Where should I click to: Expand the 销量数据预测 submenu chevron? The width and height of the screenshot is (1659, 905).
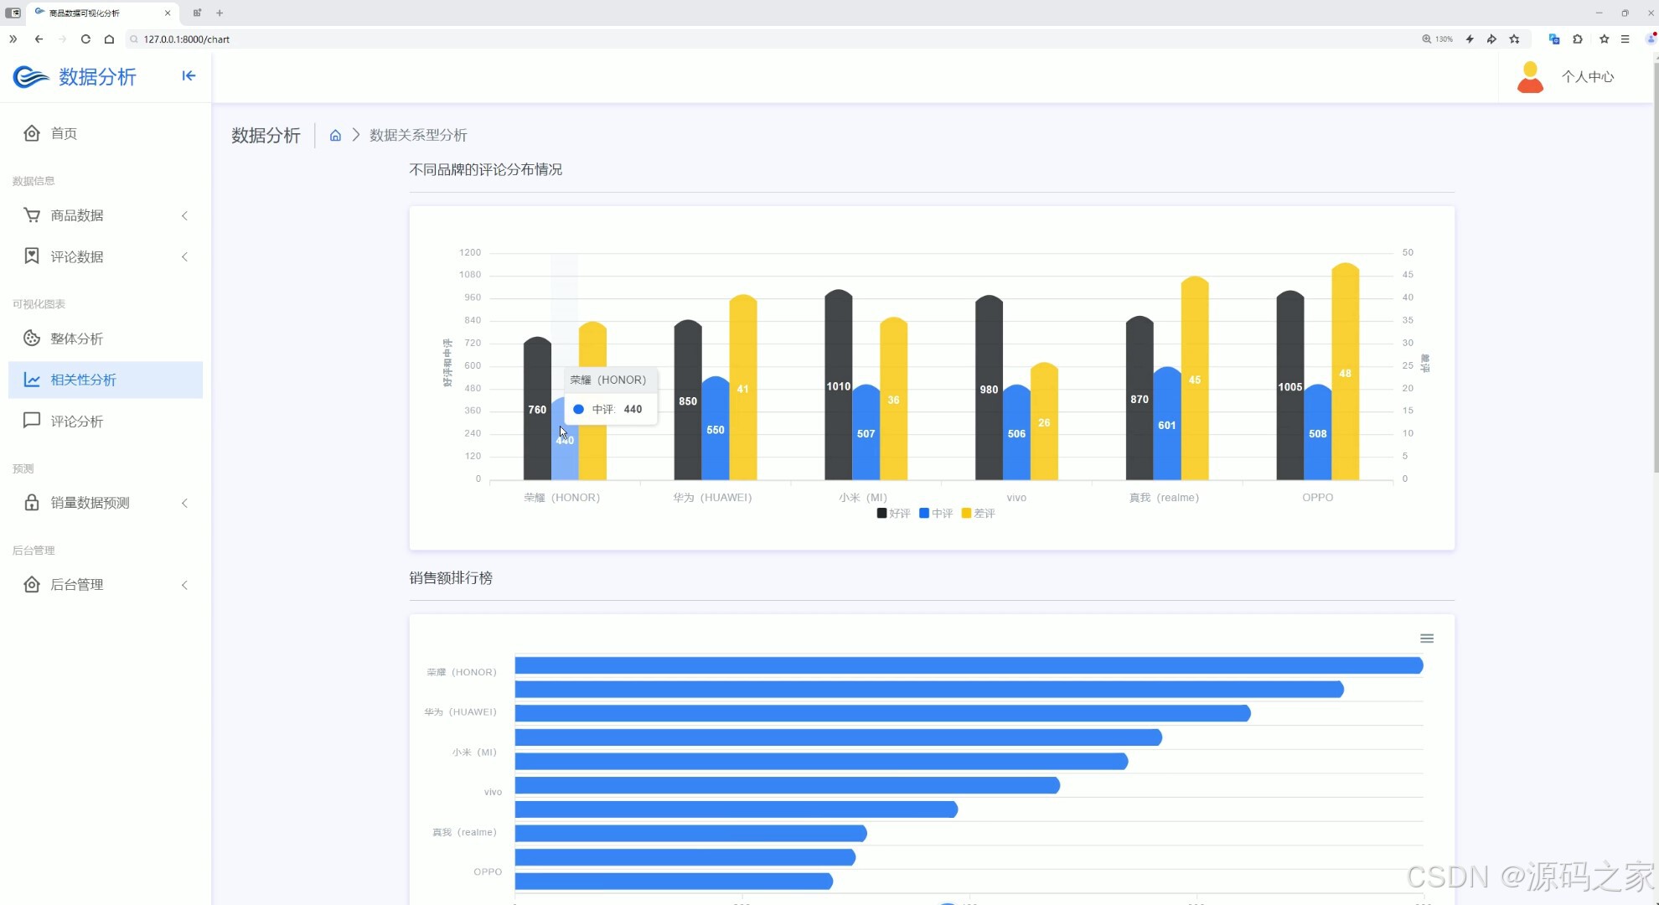coord(184,503)
